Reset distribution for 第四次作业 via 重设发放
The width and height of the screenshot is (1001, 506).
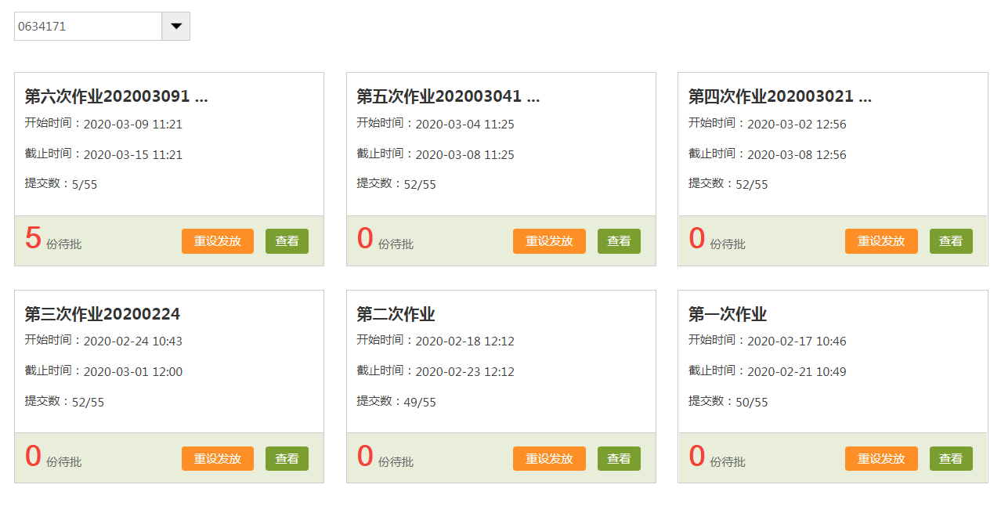881,241
